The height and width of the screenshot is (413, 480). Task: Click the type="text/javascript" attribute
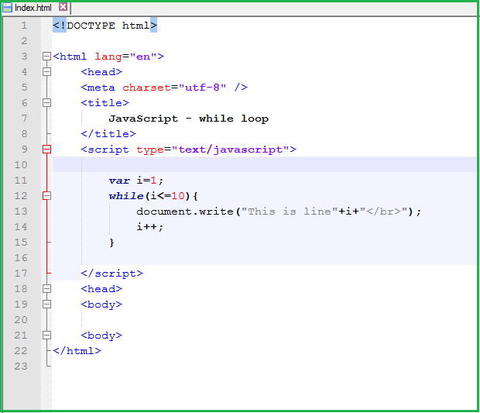click(212, 150)
